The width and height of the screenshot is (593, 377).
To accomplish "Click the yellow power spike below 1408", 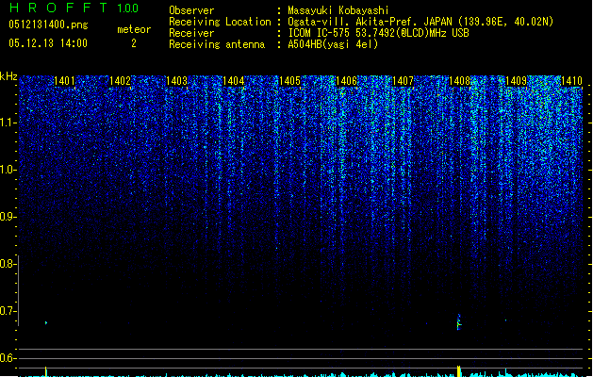I will (459, 371).
